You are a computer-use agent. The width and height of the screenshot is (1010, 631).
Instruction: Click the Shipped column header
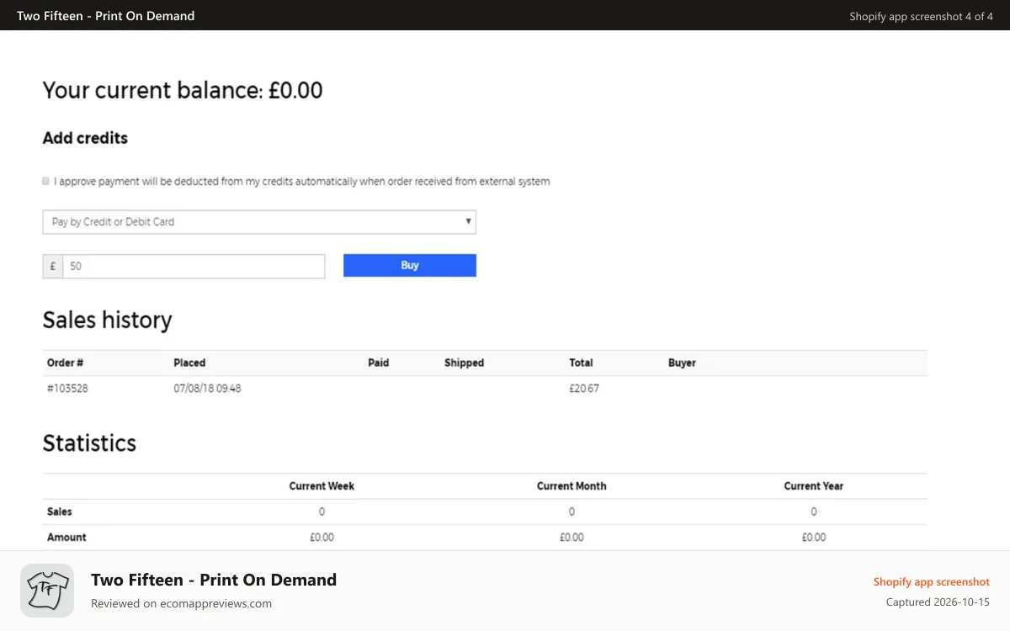[464, 363]
